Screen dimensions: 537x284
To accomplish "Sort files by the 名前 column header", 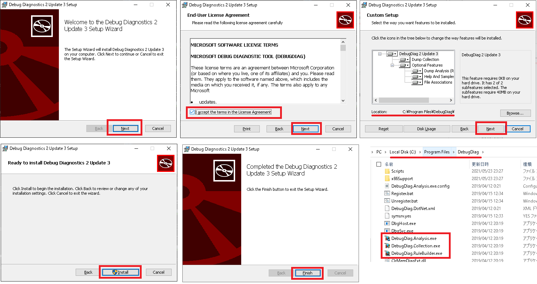I will pos(389,164).
